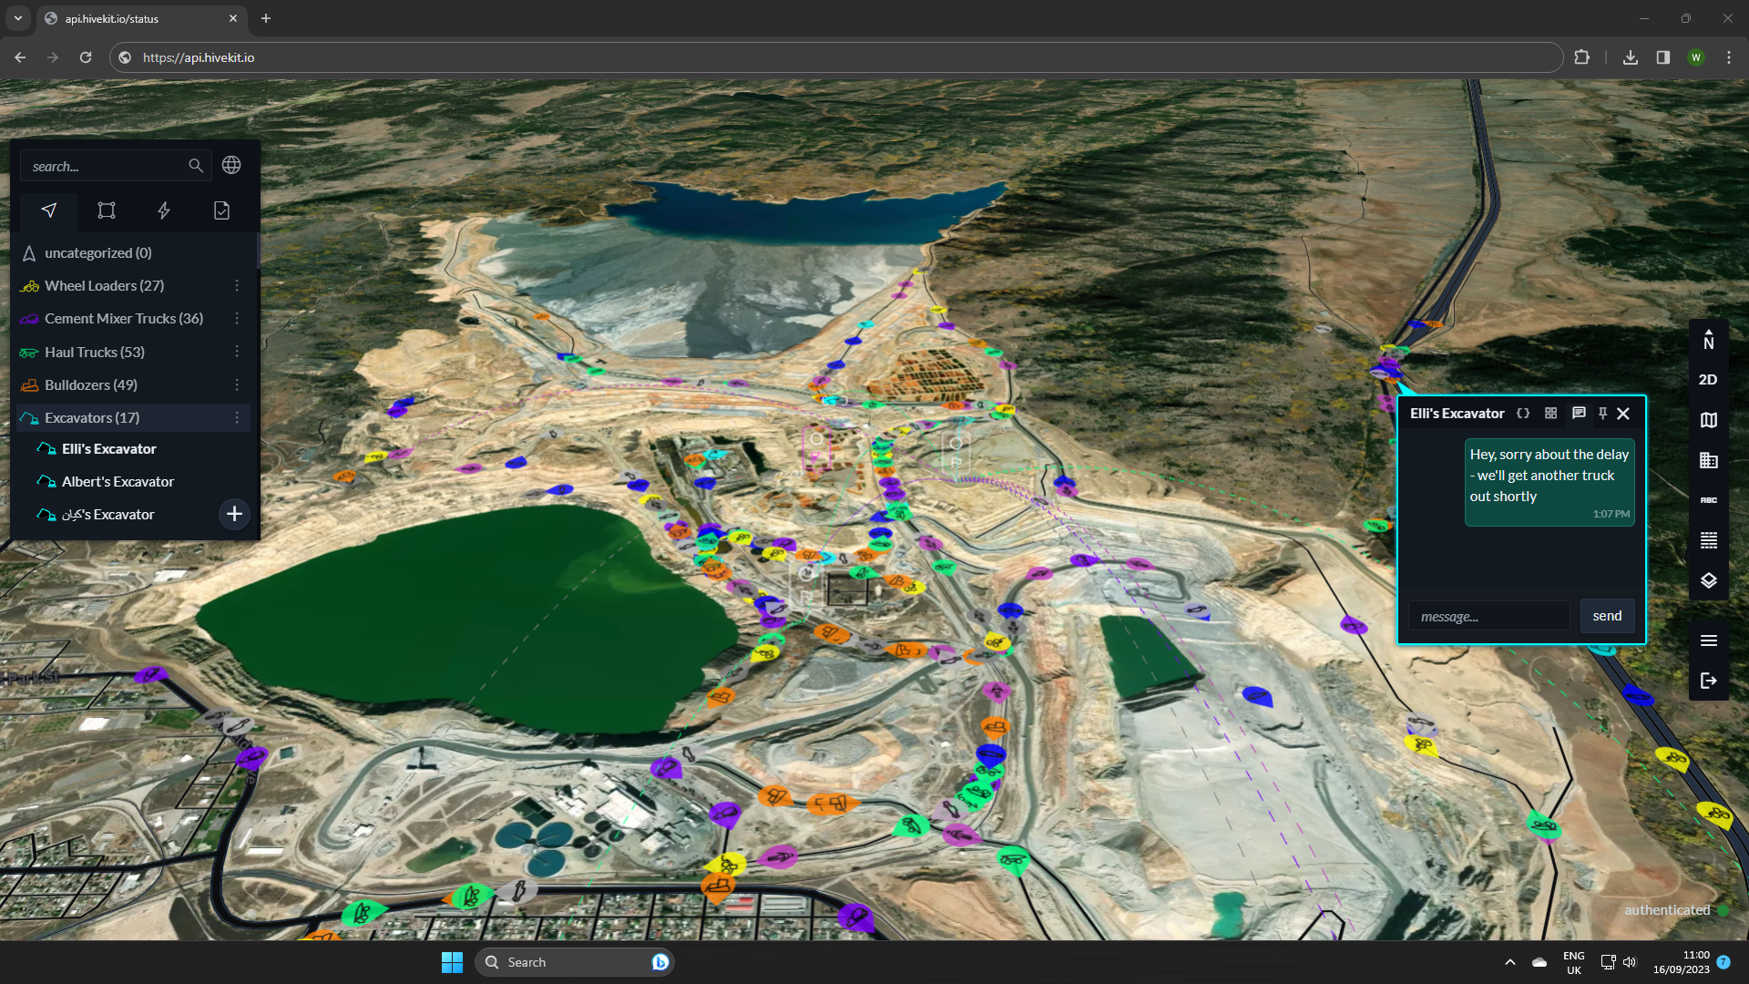Open a new browser tab
Image resolution: width=1749 pixels, height=984 pixels.
(x=266, y=18)
